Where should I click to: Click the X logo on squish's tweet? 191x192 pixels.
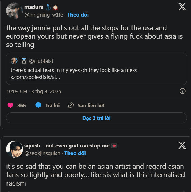coord(182,145)
